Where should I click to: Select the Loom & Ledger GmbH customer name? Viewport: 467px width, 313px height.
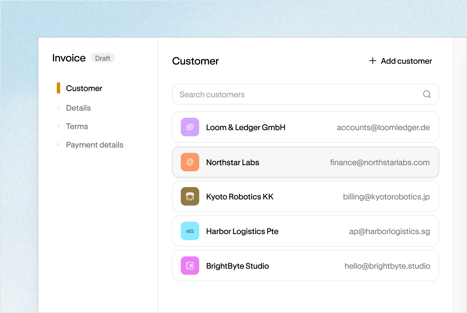(246, 127)
